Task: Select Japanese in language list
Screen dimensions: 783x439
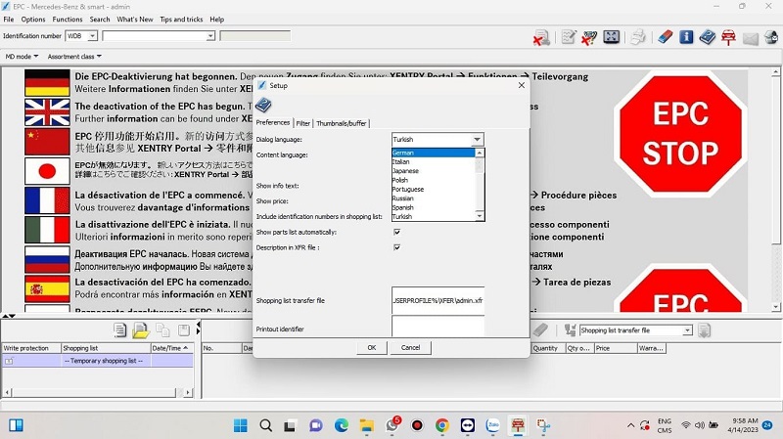Action: 433,170
